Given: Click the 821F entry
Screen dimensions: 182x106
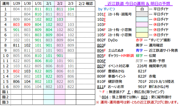Looking at the screenshot, I should (142, 71).
